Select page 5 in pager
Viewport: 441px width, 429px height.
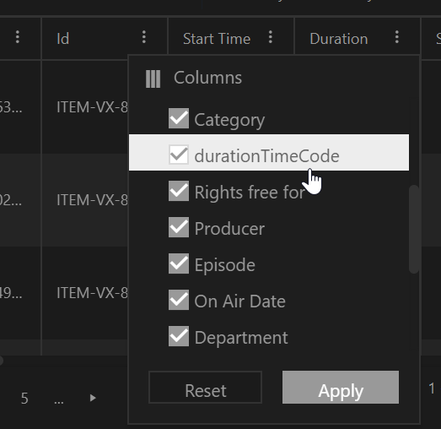(24, 399)
